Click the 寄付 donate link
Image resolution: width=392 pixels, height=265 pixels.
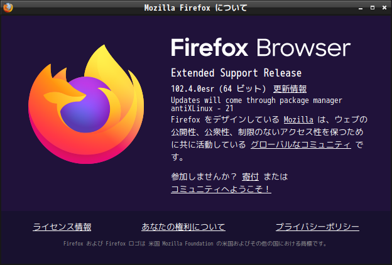coord(250,176)
